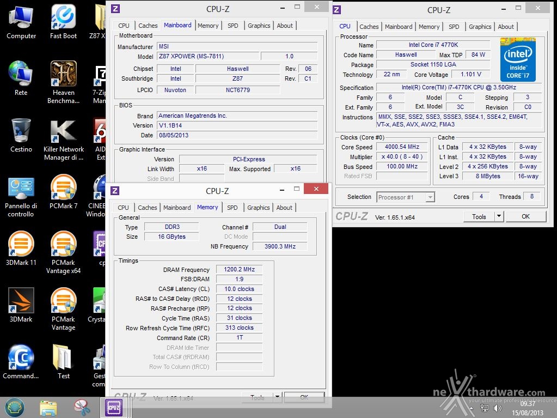Click the LPCIO model 'NCT6779'

point(237,90)
